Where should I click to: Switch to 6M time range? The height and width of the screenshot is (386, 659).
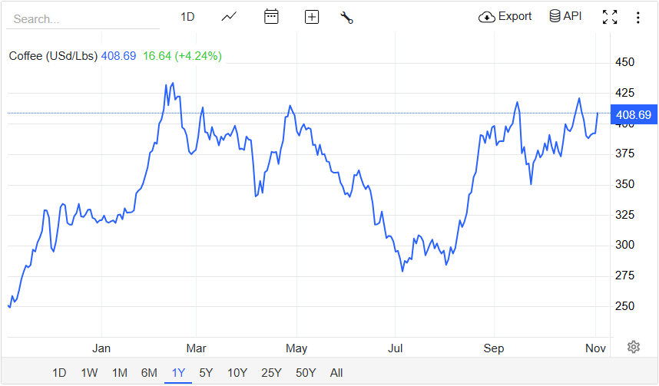(149, 373)
